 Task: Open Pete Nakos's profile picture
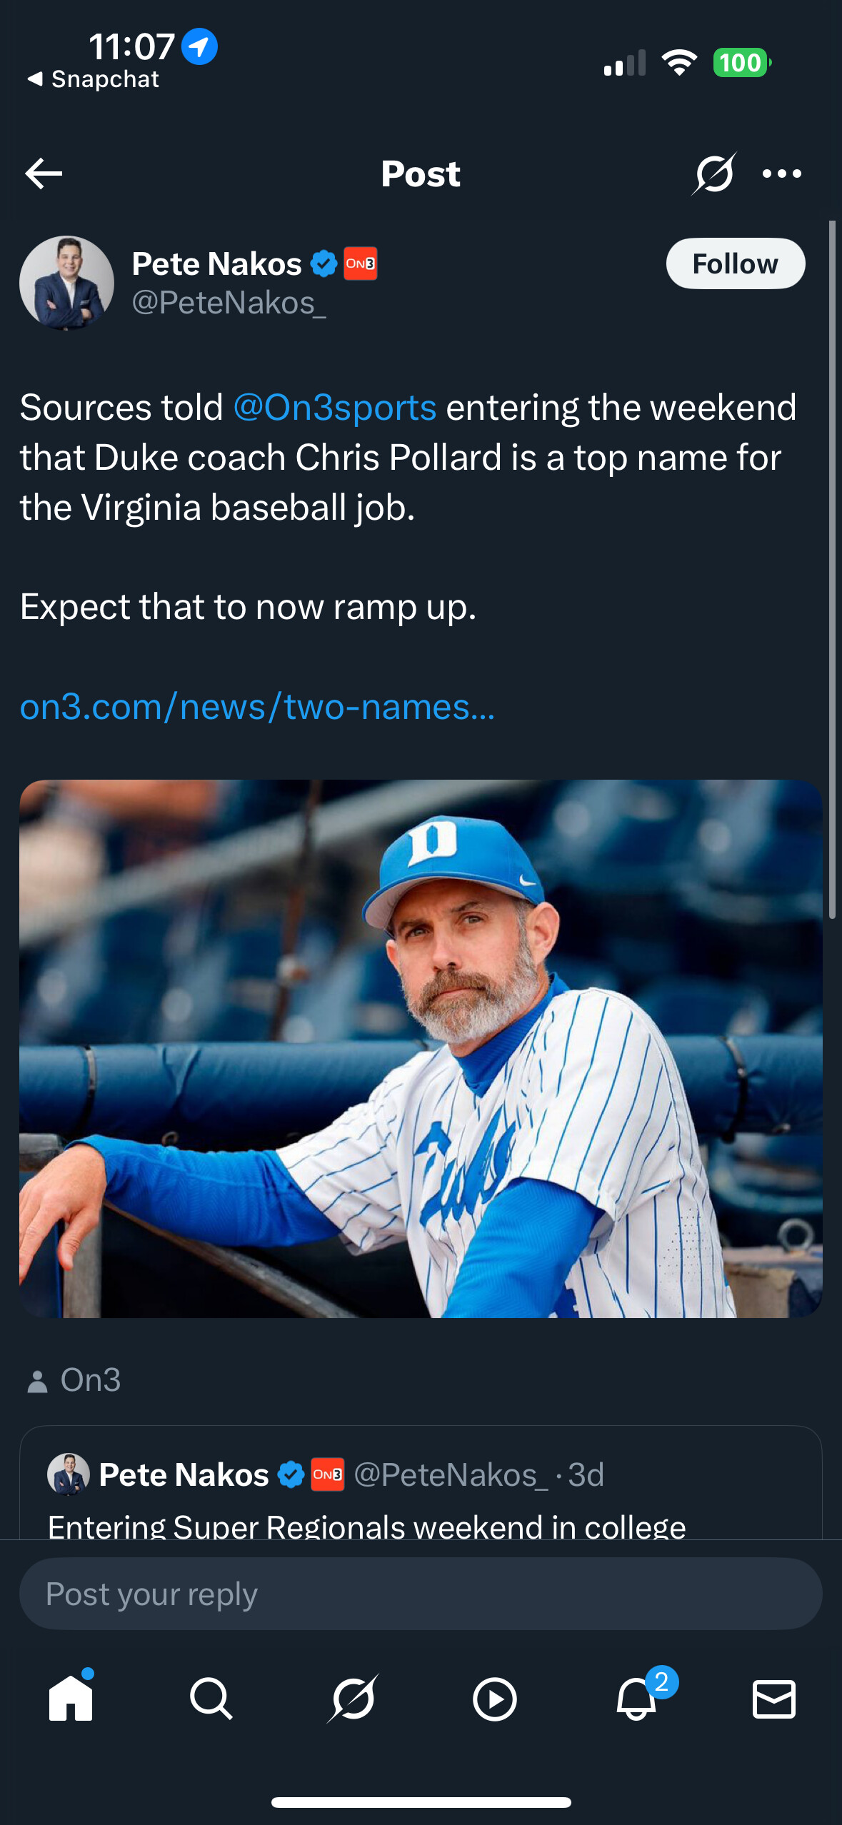pyautogui.click(x=67, y=283)
